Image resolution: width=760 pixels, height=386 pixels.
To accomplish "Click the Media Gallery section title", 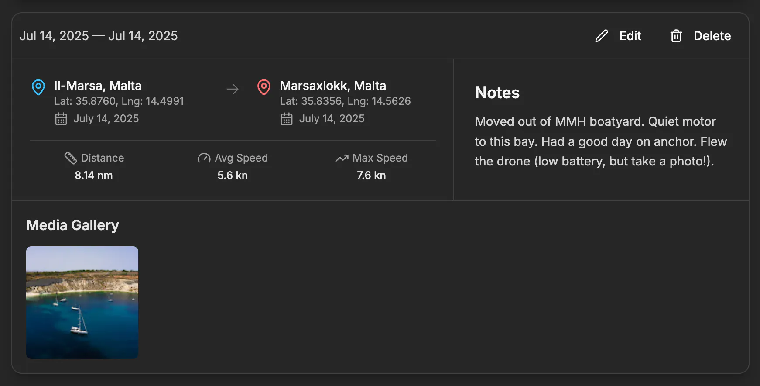I will pos(73,225).
